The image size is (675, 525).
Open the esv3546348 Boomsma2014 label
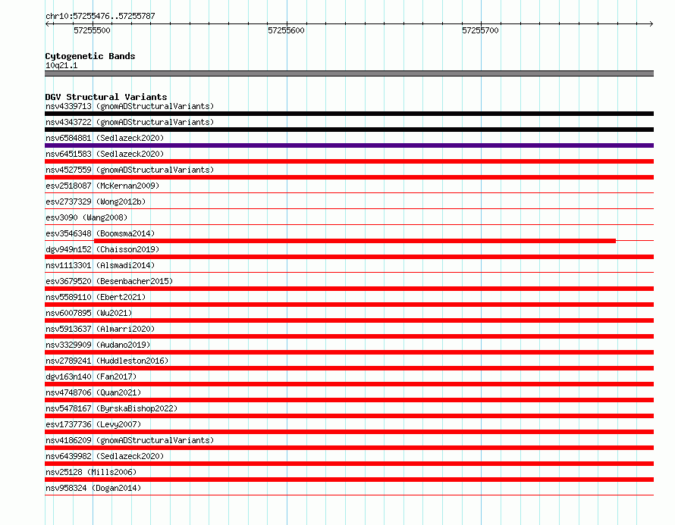(x=100, y=233)
